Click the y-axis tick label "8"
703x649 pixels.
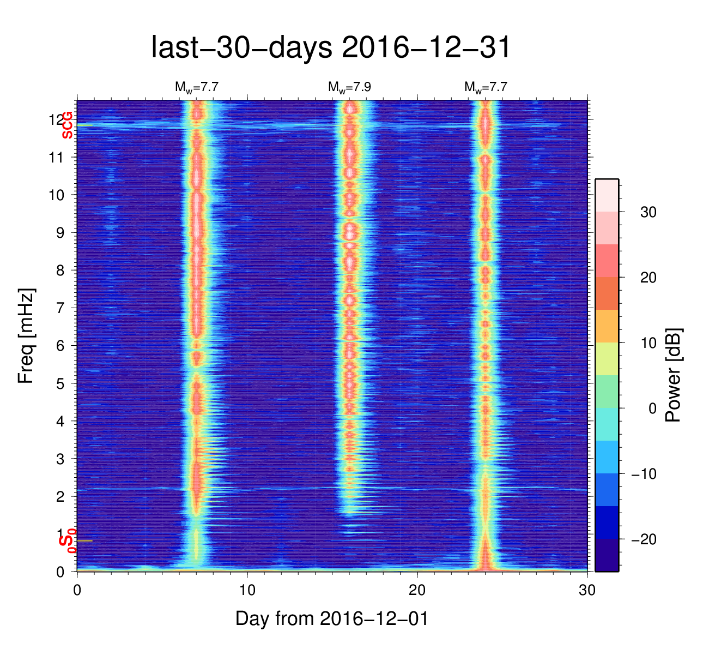click(x=61, y=271)
